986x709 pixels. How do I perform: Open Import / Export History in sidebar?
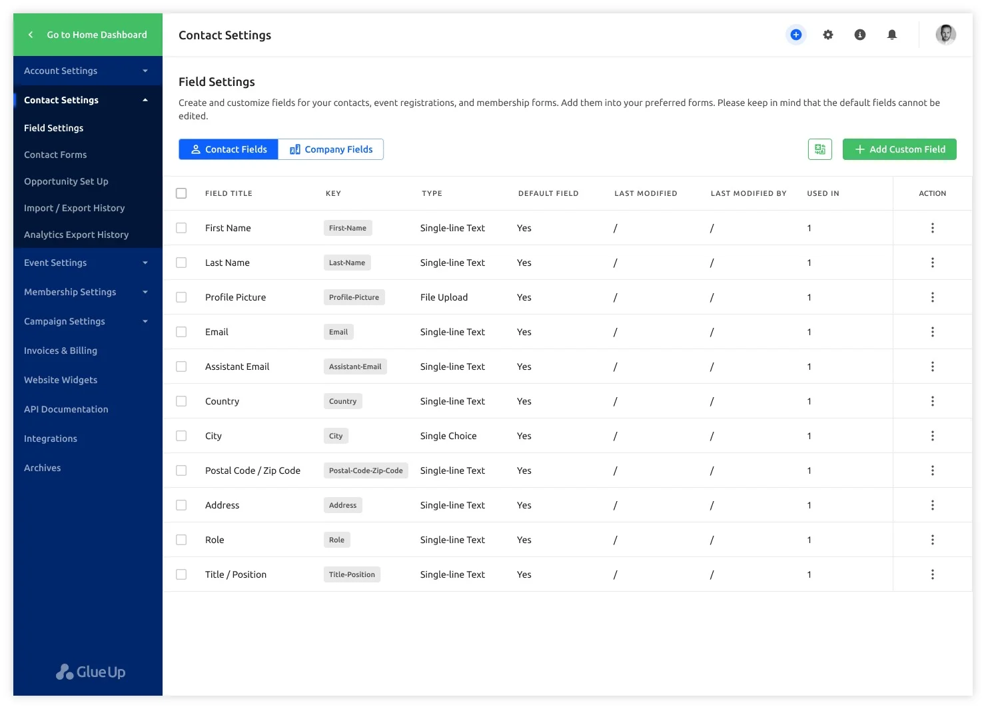tap(75, 208)
